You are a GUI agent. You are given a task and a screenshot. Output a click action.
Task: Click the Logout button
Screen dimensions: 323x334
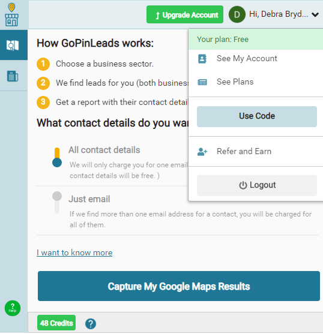click(x=257, y=185)
